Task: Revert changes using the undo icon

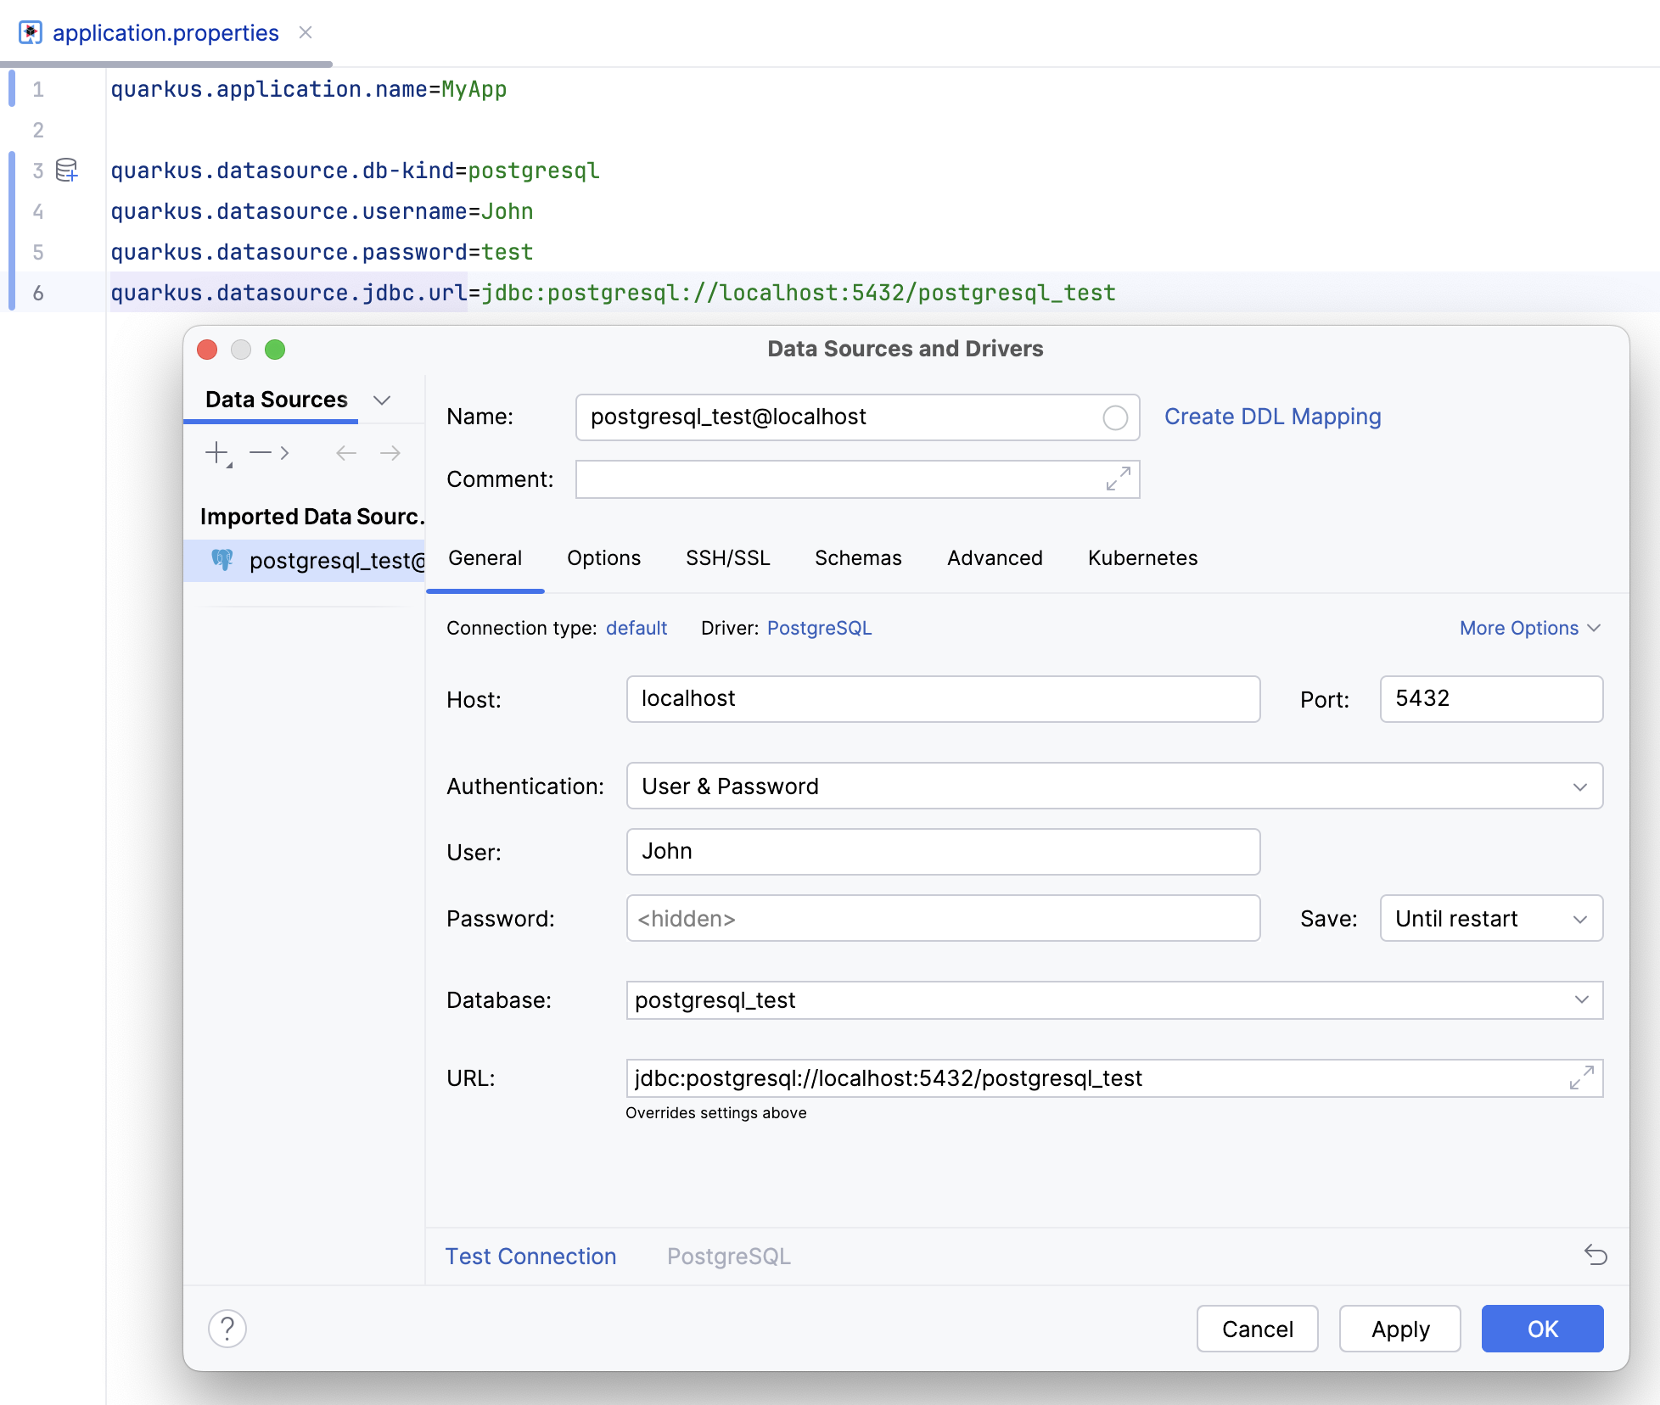Action: [1596, 1256]
